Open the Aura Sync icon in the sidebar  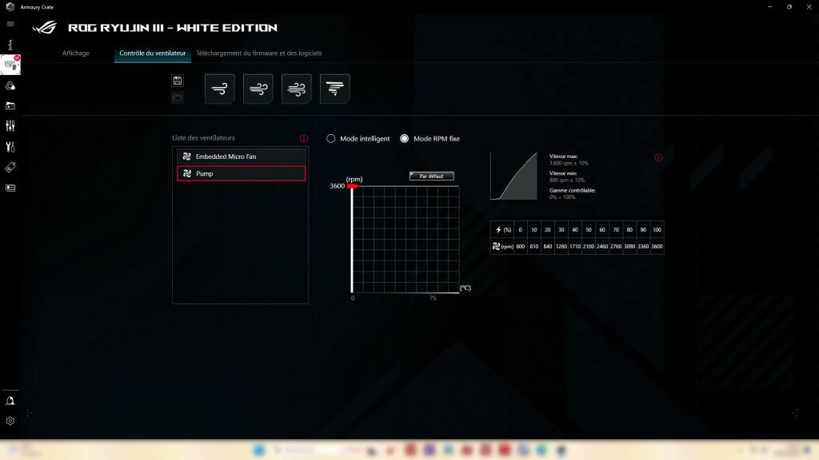tap(11, 85)
